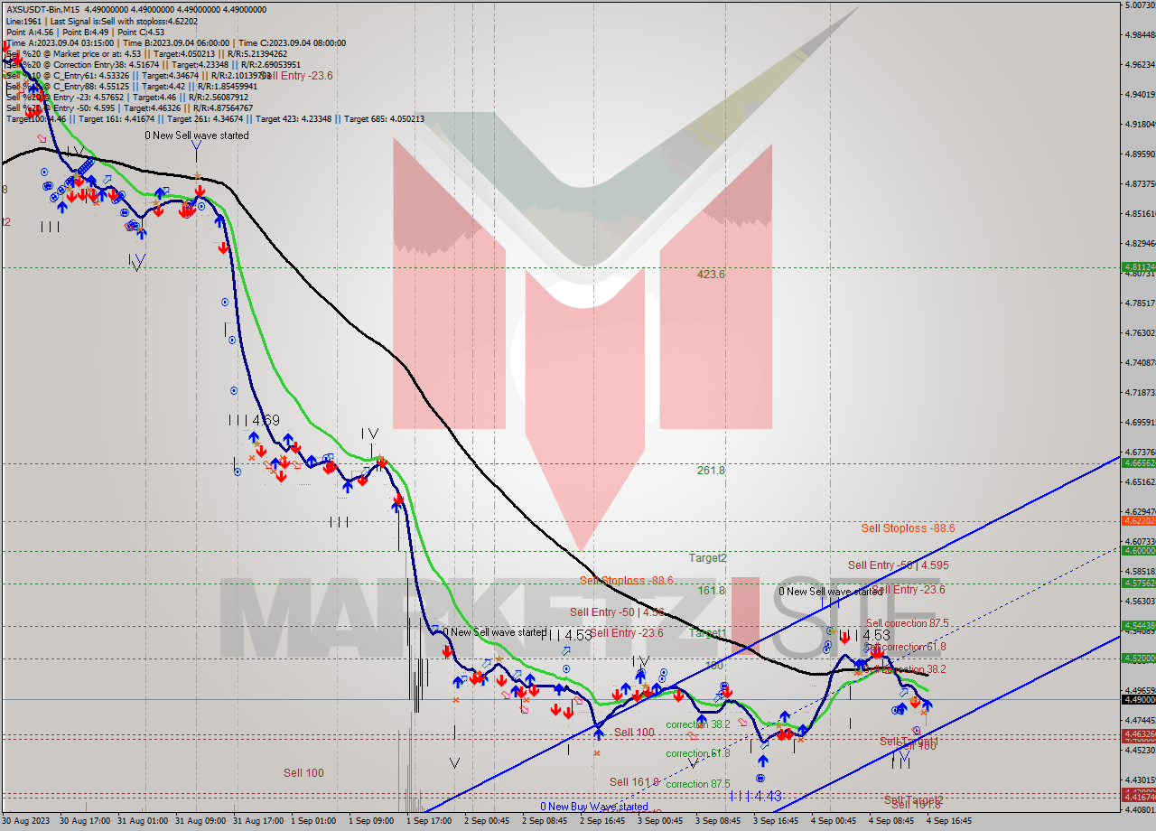Click the 31 Aug 01:00 time axis label
This screenshot has height=831, width=1156.
pyautogui.click(x=141, y=822)
